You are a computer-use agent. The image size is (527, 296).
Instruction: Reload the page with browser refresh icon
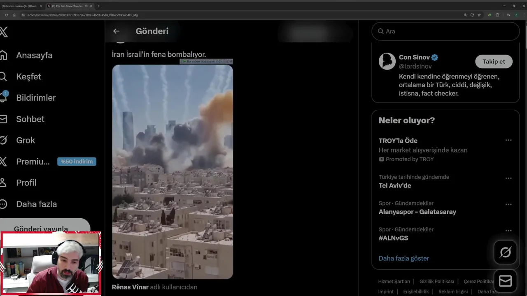pyautogui.click(x=6, y=15)
